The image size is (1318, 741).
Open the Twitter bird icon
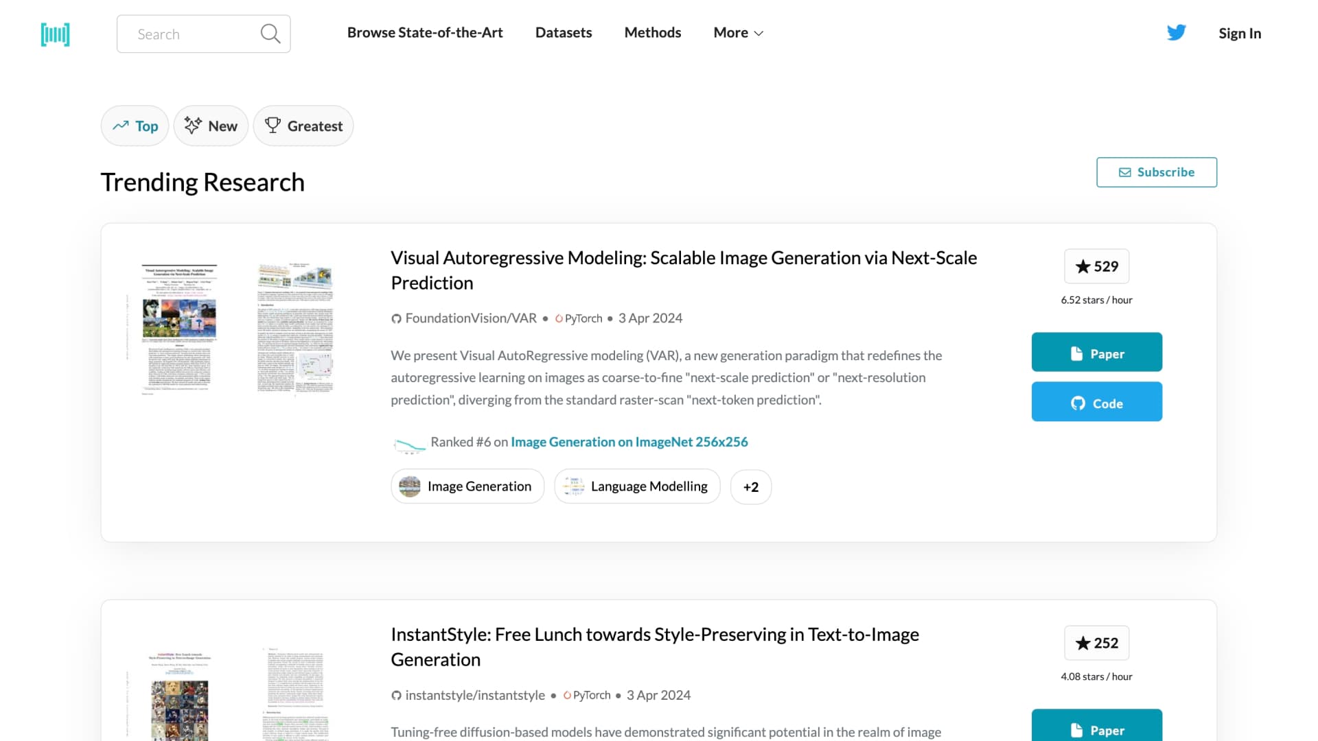pyautogui.click(x=1177, y=32)
